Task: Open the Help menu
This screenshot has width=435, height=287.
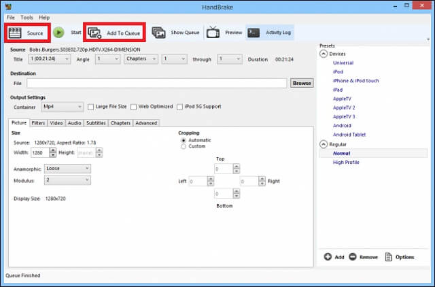Action: click(x=44, y=18)
